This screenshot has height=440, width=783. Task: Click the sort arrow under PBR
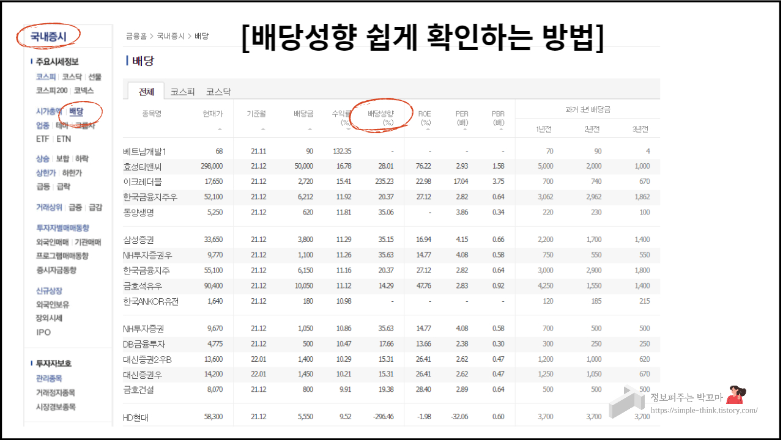[x=501, y=129]
